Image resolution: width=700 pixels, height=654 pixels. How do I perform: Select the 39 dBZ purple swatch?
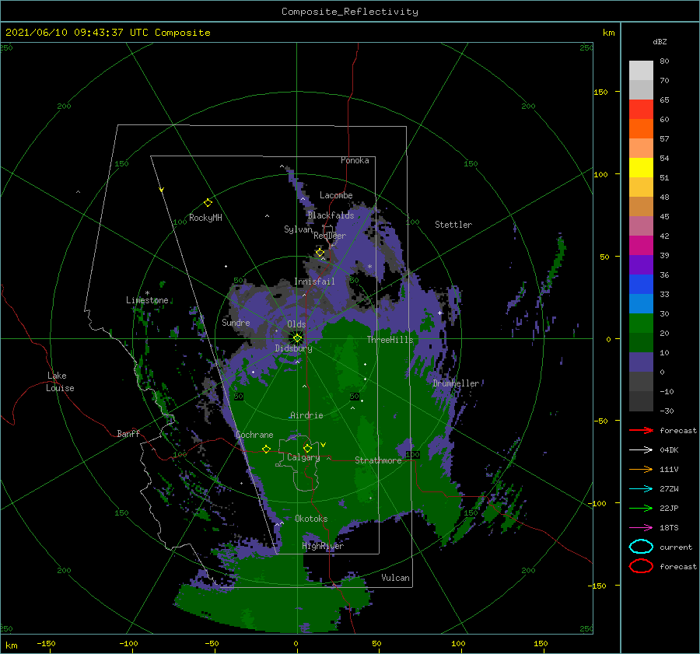click(x=641, y=264)
